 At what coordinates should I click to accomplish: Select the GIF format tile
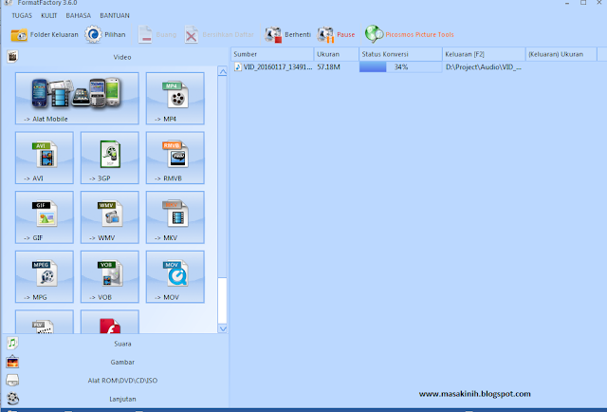(45, 217)
